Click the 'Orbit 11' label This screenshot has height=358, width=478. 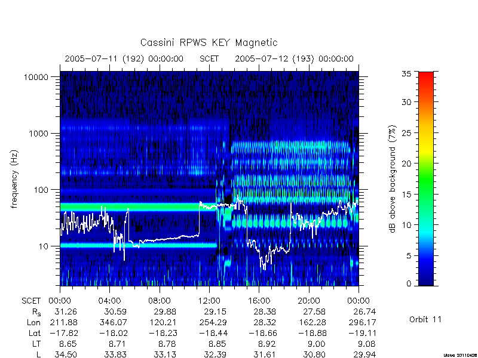425,319
